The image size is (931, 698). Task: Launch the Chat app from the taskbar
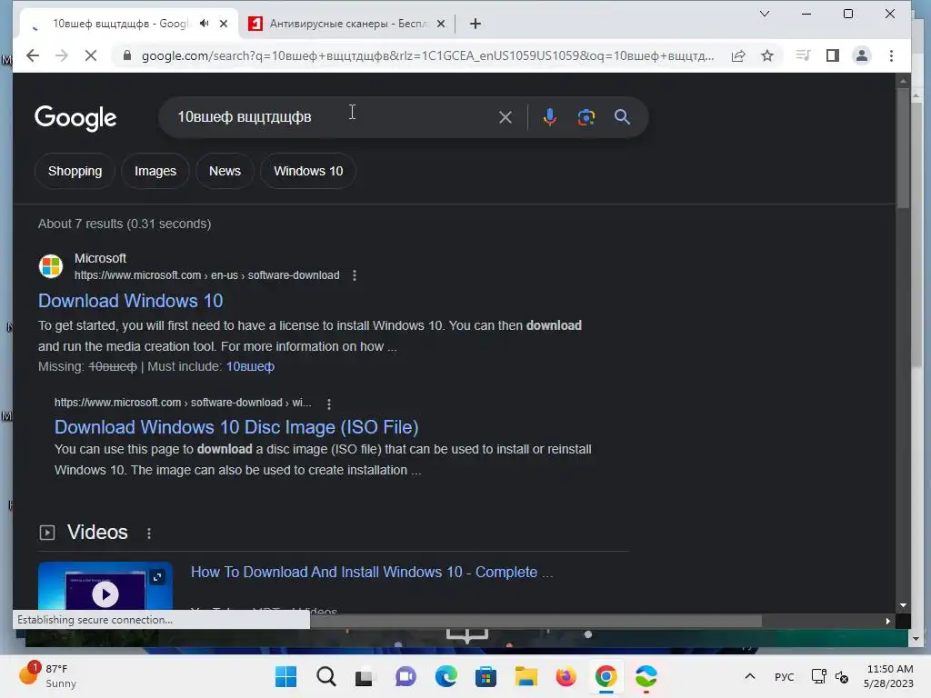405,676
